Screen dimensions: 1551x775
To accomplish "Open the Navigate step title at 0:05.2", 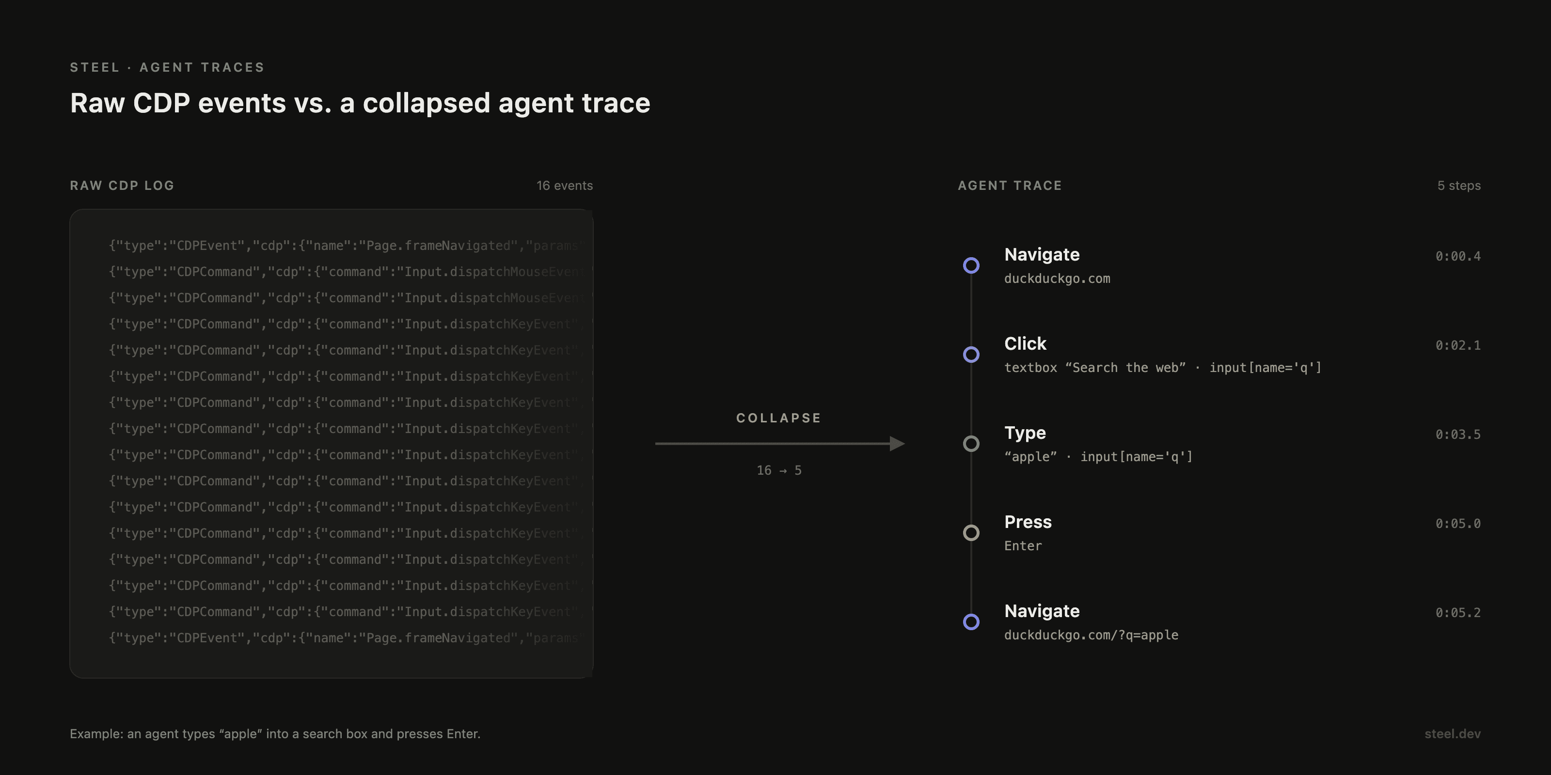I will (x=1042, y=611).
